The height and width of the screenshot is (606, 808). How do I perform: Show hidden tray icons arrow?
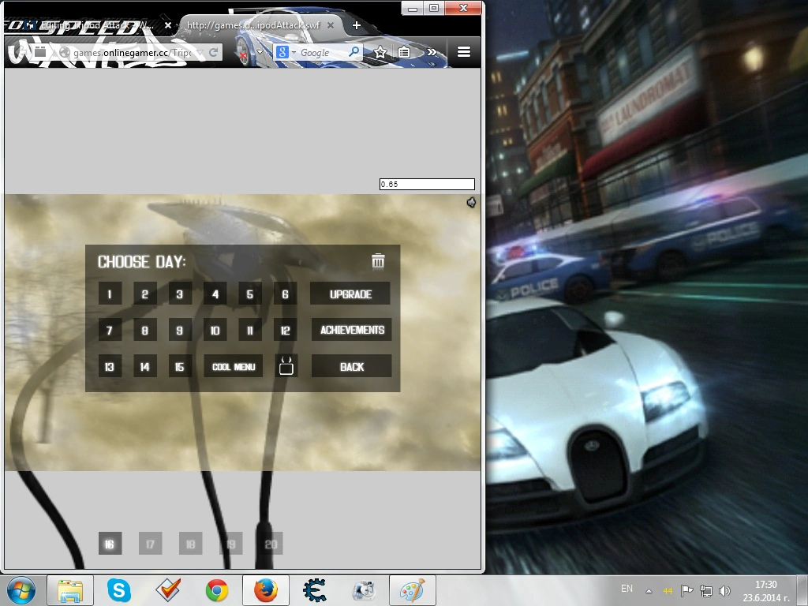649,591
